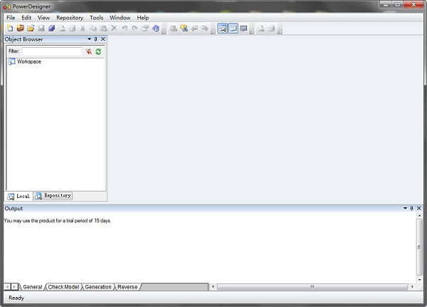This screenshot has height=307, width=427.
Task: Click the first Print Preview icon in toolbar
Action: tap(62, 28)
